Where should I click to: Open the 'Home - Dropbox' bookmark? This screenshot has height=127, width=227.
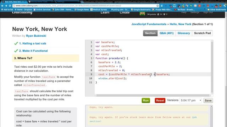point(23,10)
